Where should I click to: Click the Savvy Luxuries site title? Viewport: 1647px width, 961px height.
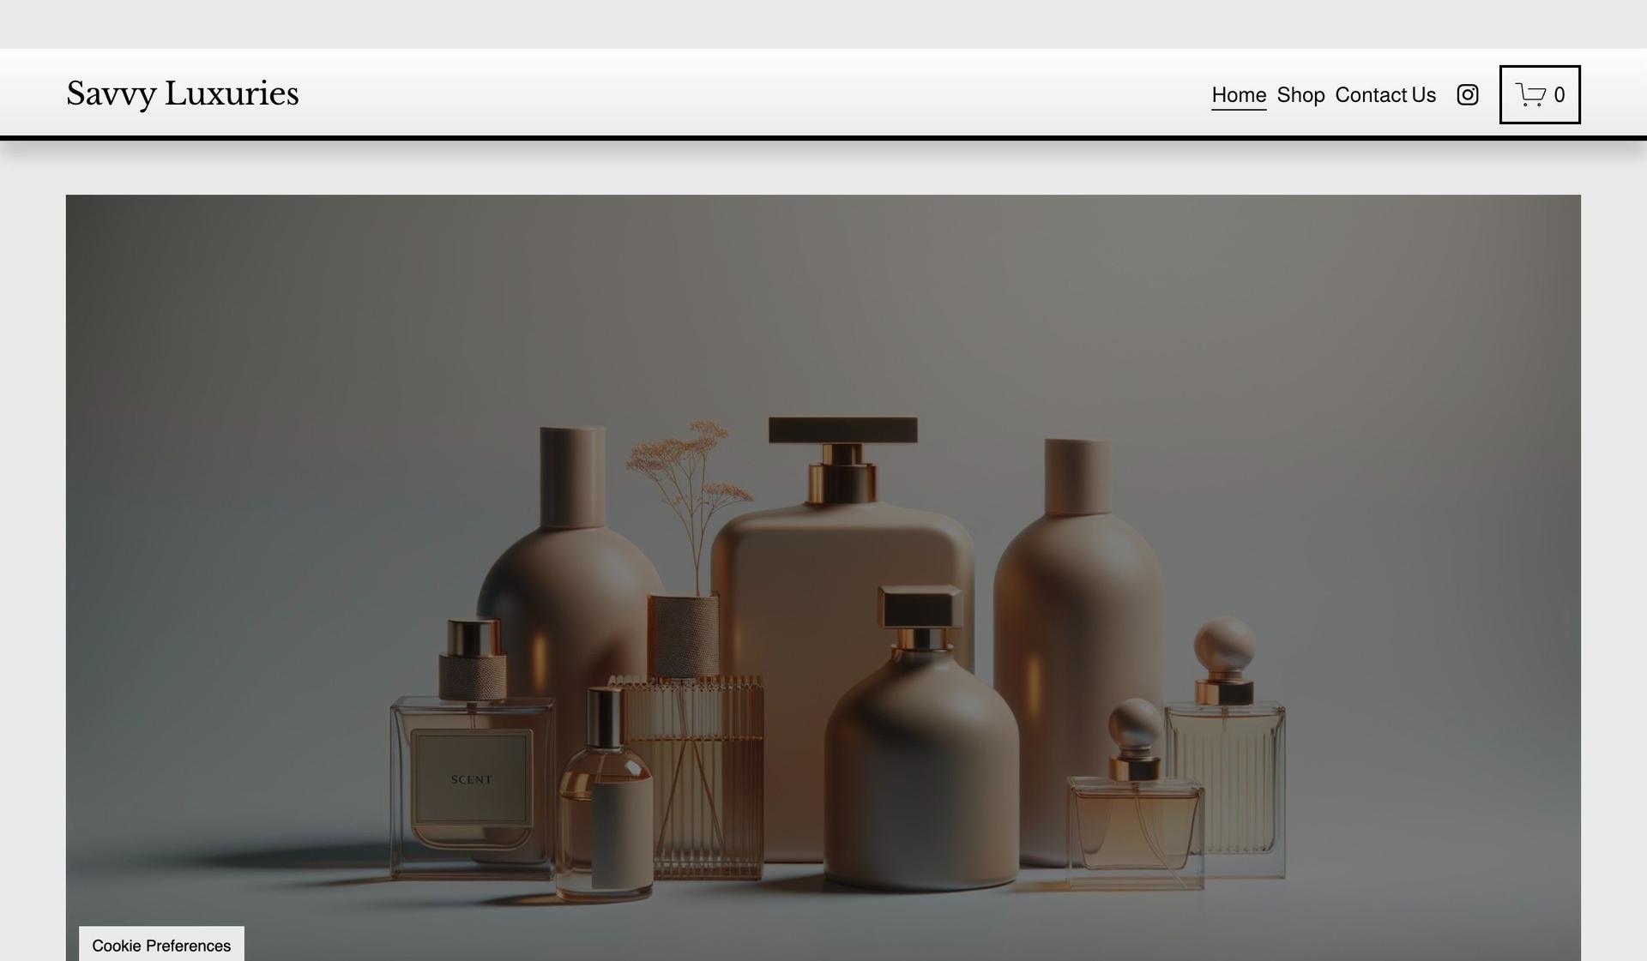click(183, 93)
